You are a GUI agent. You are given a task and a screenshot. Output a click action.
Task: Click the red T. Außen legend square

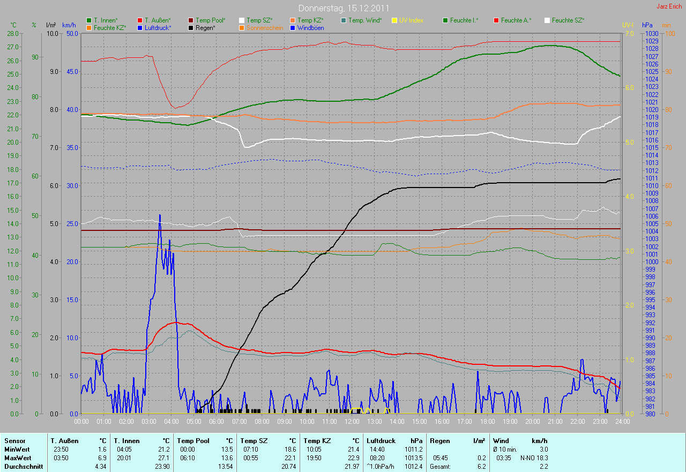tap(140, 20)
